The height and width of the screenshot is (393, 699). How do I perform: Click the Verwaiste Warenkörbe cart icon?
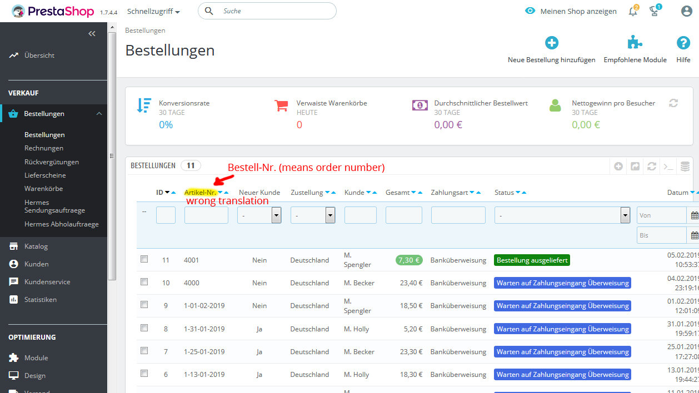pyautogui.click(x=281, y=105)
